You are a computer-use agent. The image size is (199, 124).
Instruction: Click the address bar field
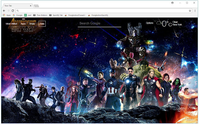[104, 11]
